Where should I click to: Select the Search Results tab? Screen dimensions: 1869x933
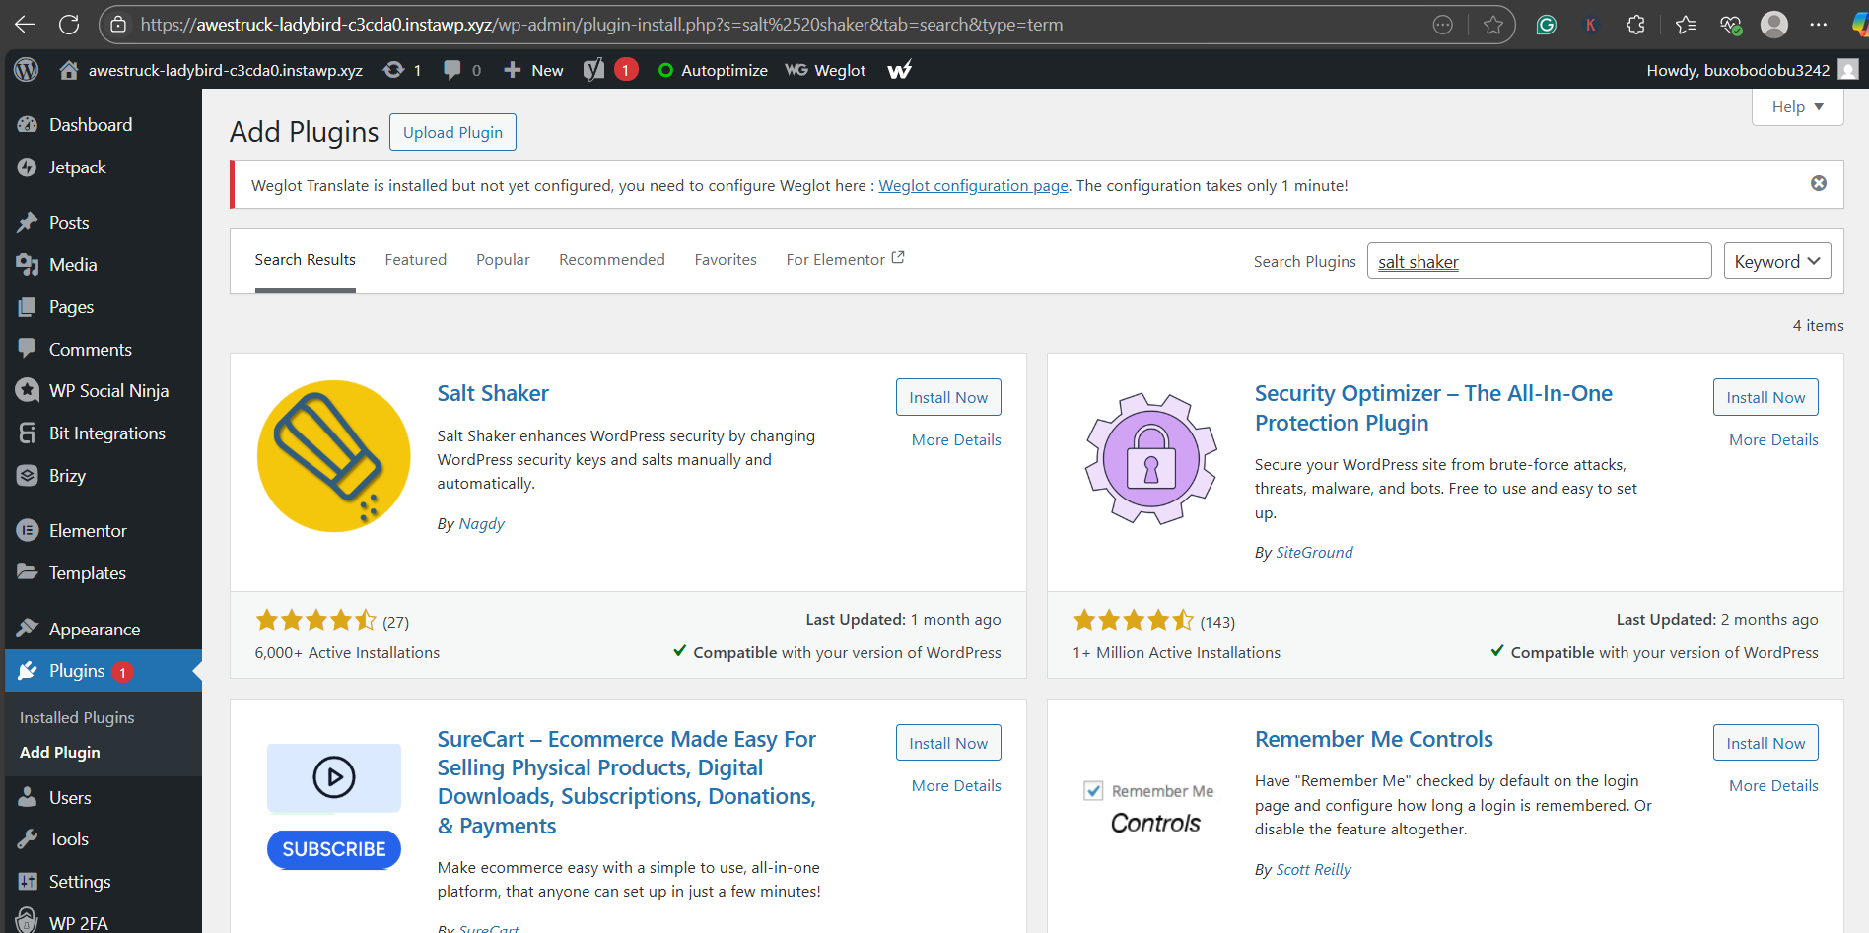[305, 260]
